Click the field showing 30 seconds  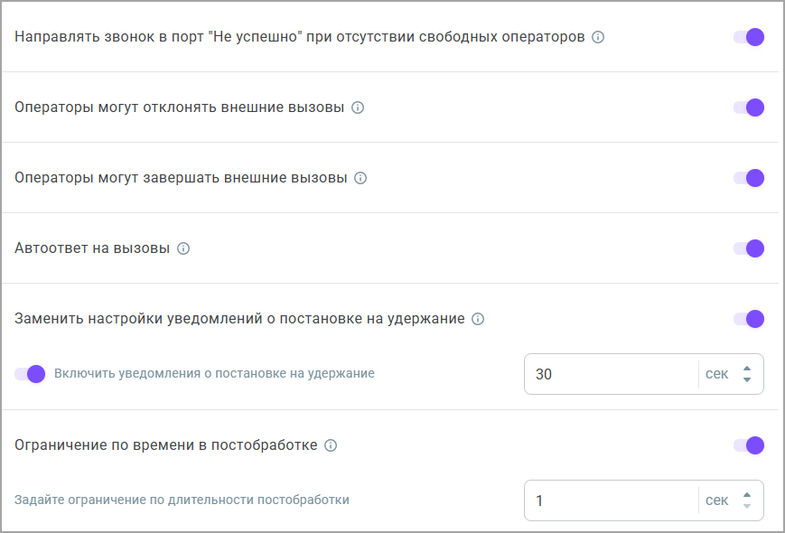tap(605, 373)
